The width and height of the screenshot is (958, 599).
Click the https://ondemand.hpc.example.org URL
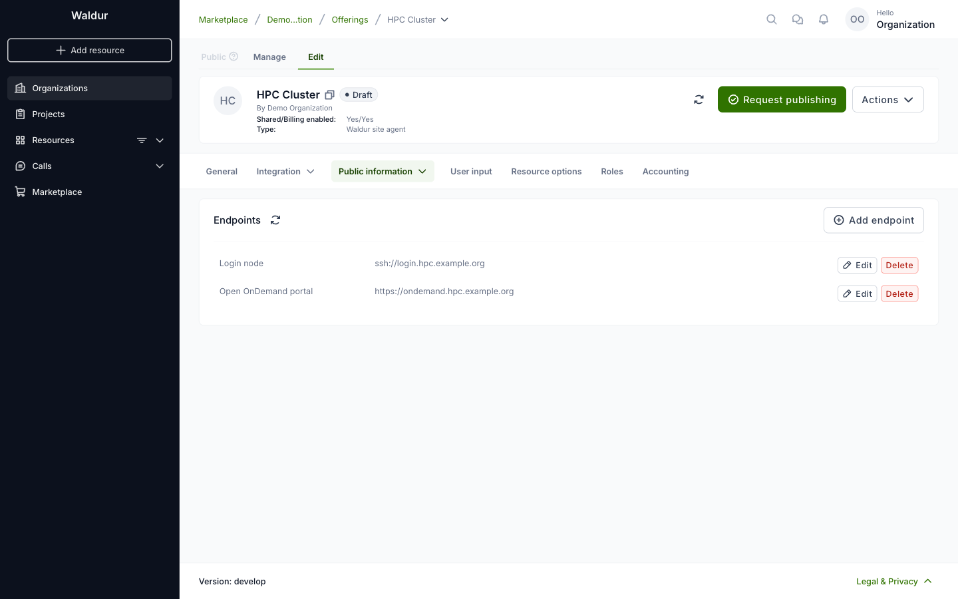coord(444,292)
